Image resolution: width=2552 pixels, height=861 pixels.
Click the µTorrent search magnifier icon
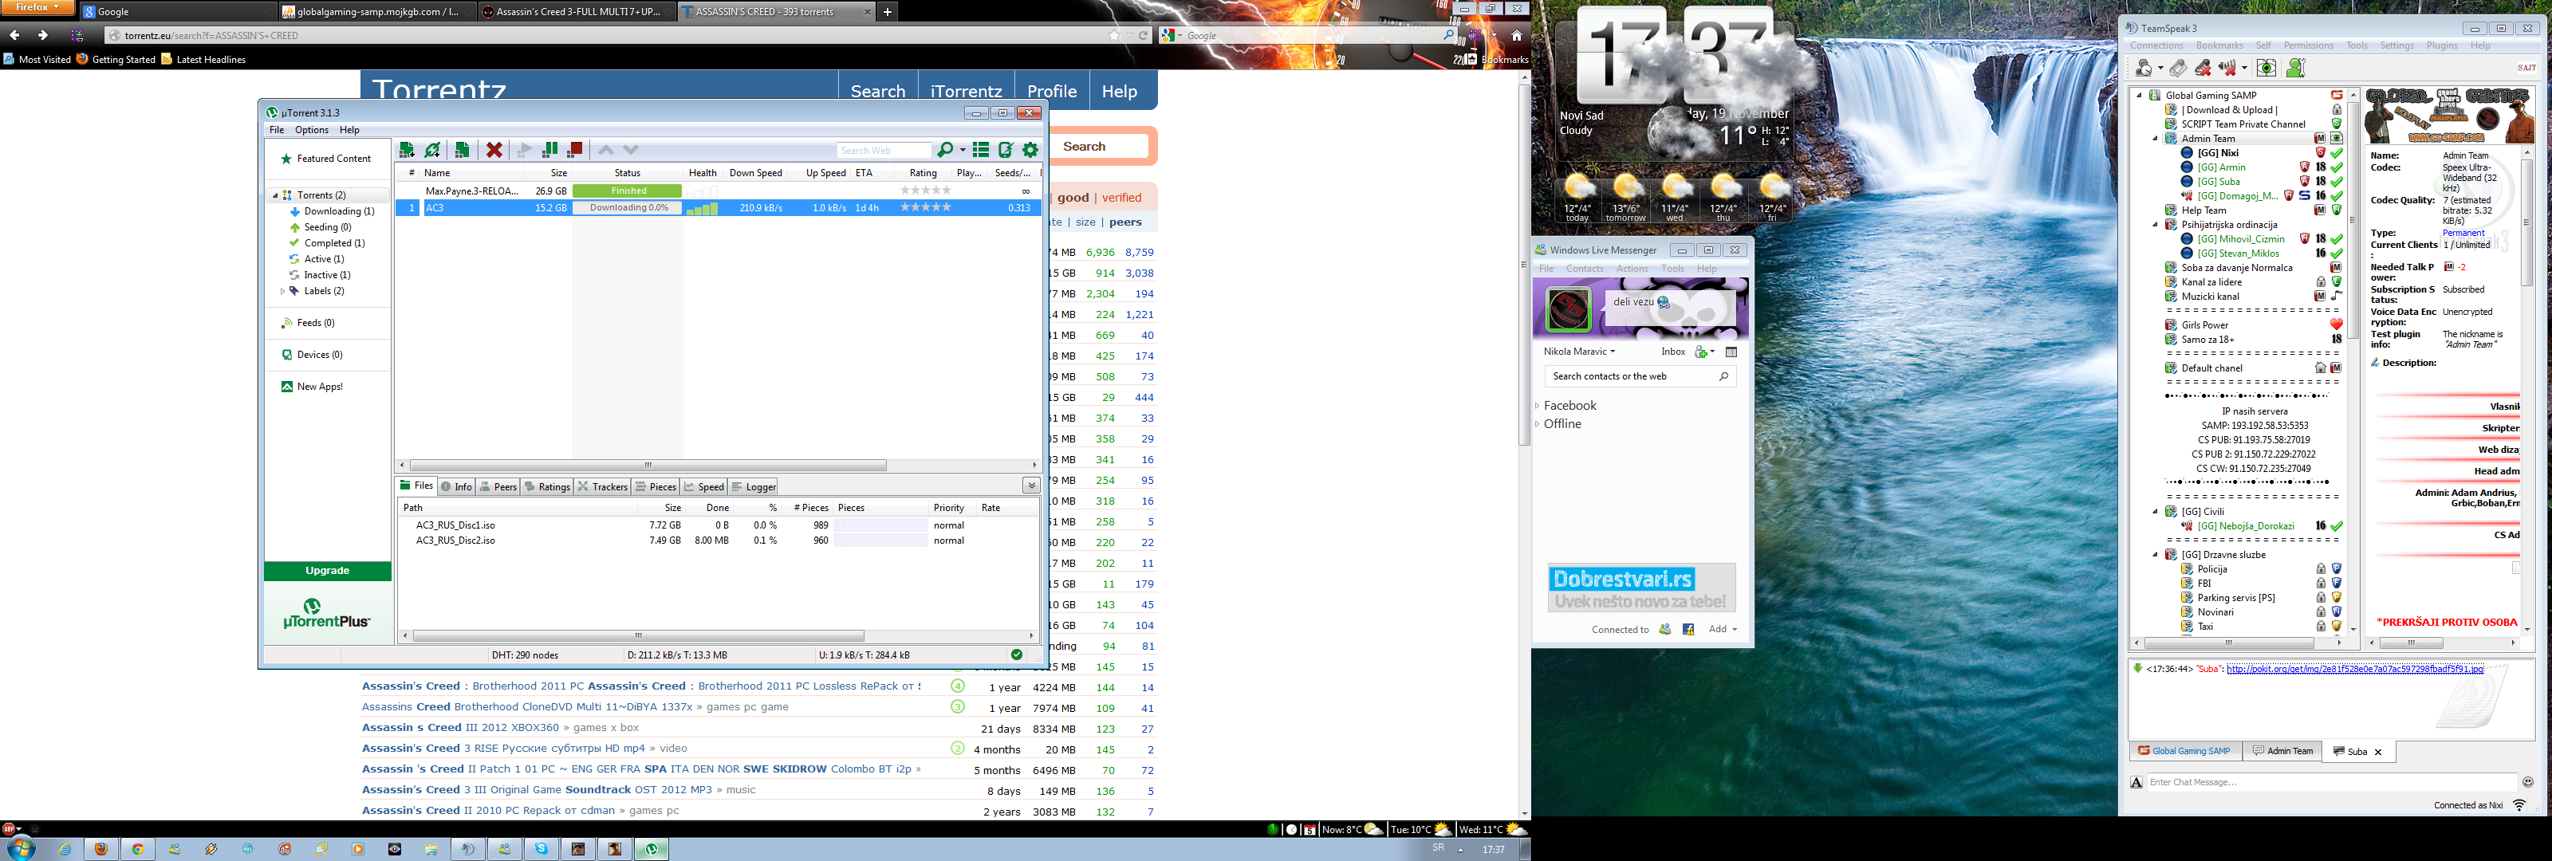click(945, 150)
